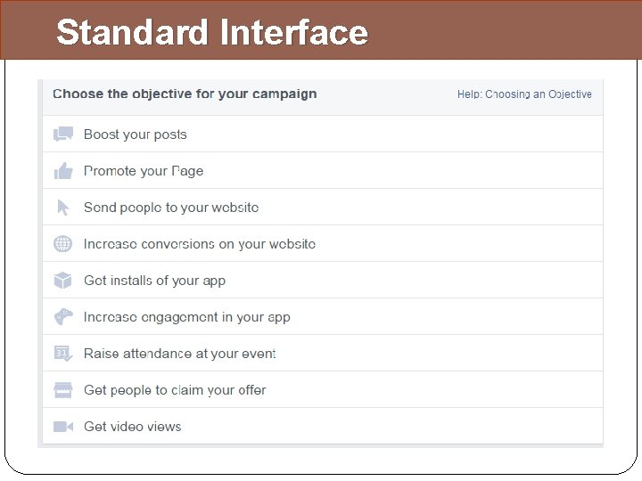Click the storefront offer claim icon
Image resolution: width=642 pixels, height=481 pixels.
tap(62, 390)
